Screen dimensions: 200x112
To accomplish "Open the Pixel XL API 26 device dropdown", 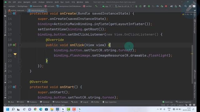I will tap(123, 6).
